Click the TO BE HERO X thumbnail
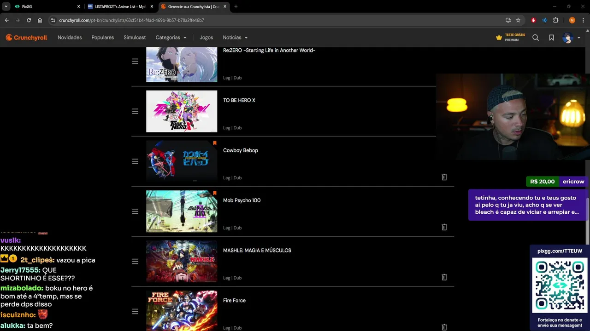This screenshot has height=331, width=590. coord(182,111)
